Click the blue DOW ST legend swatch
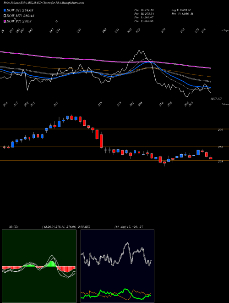This screenshot has width=229, height=303. tap(5, 10)
